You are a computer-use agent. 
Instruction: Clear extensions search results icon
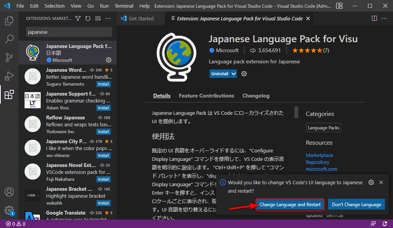click(98, 18)
